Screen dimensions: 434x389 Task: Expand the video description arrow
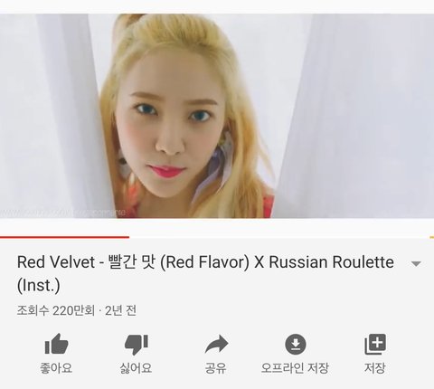click(416, 264)
